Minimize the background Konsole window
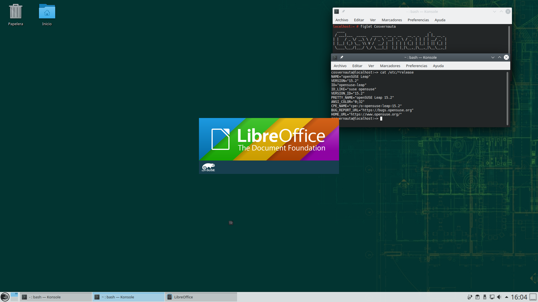Screen dimensions: 538x302 point(495,11)
